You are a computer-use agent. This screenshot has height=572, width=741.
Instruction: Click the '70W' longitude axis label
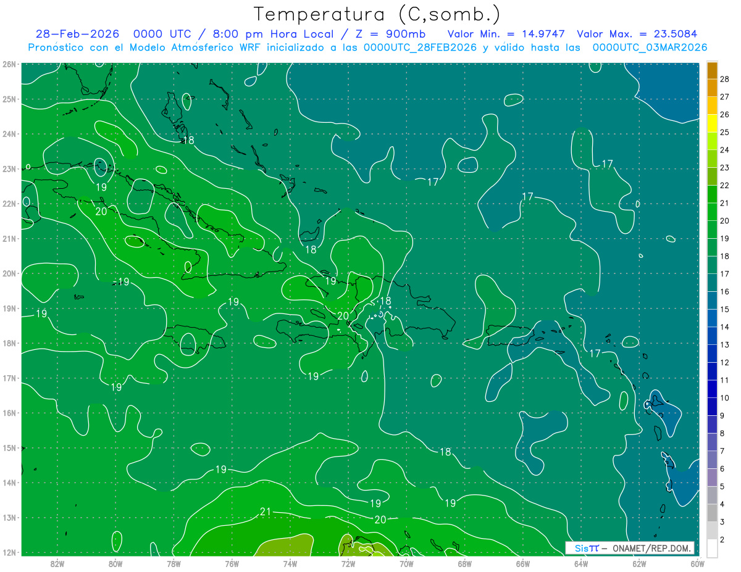406,563
